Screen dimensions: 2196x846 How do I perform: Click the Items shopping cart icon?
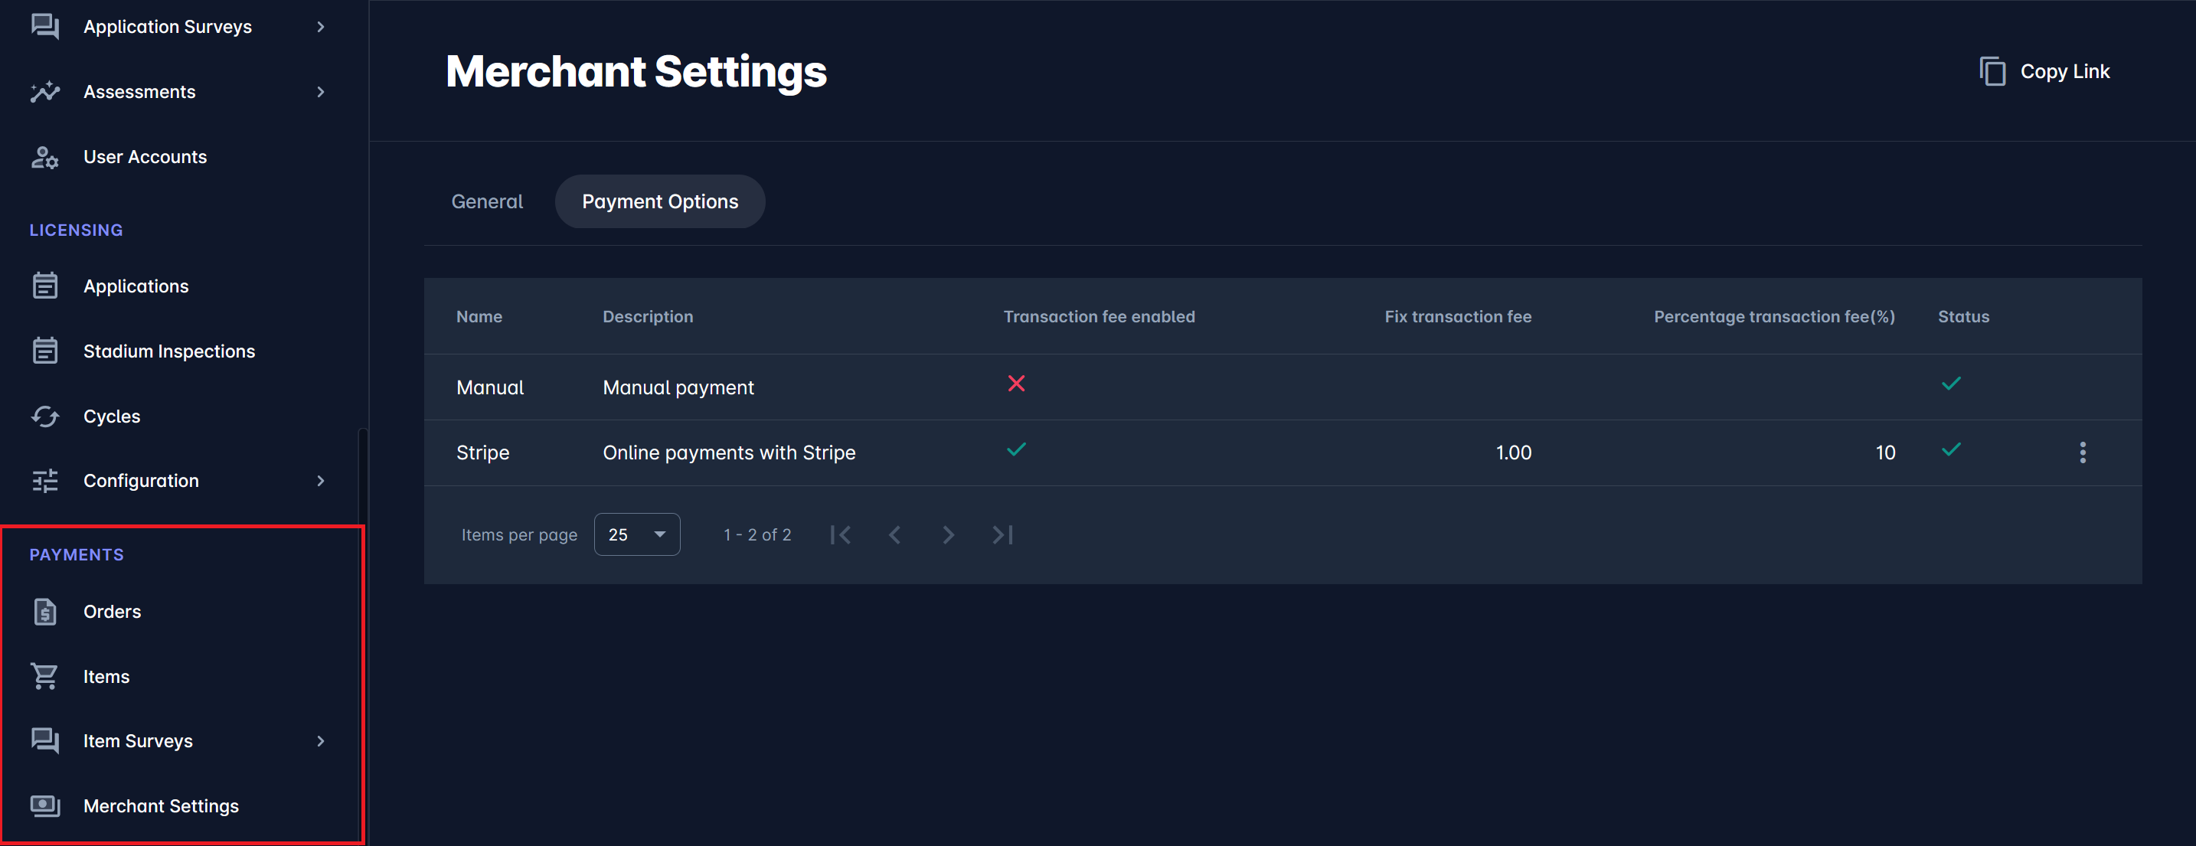[x=45, y=676]
